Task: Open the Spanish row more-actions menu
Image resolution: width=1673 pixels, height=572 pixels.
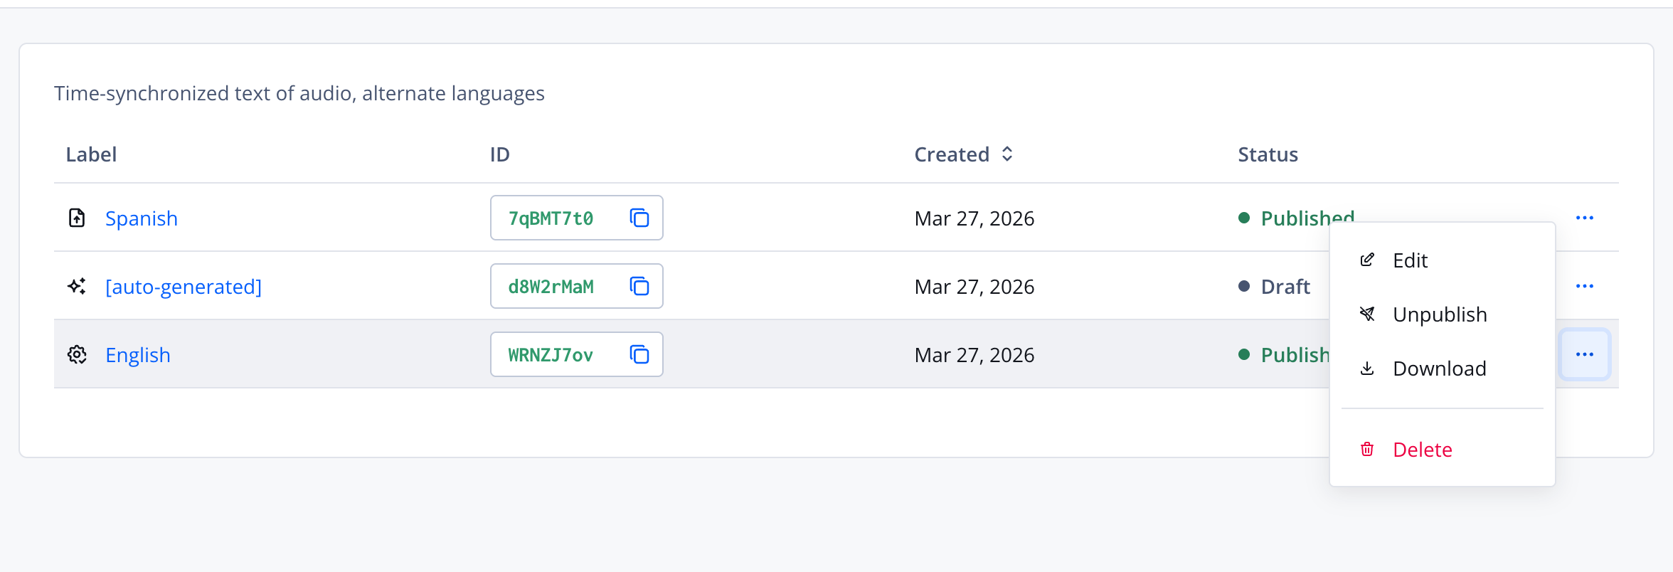Action: pos(1585,218)
